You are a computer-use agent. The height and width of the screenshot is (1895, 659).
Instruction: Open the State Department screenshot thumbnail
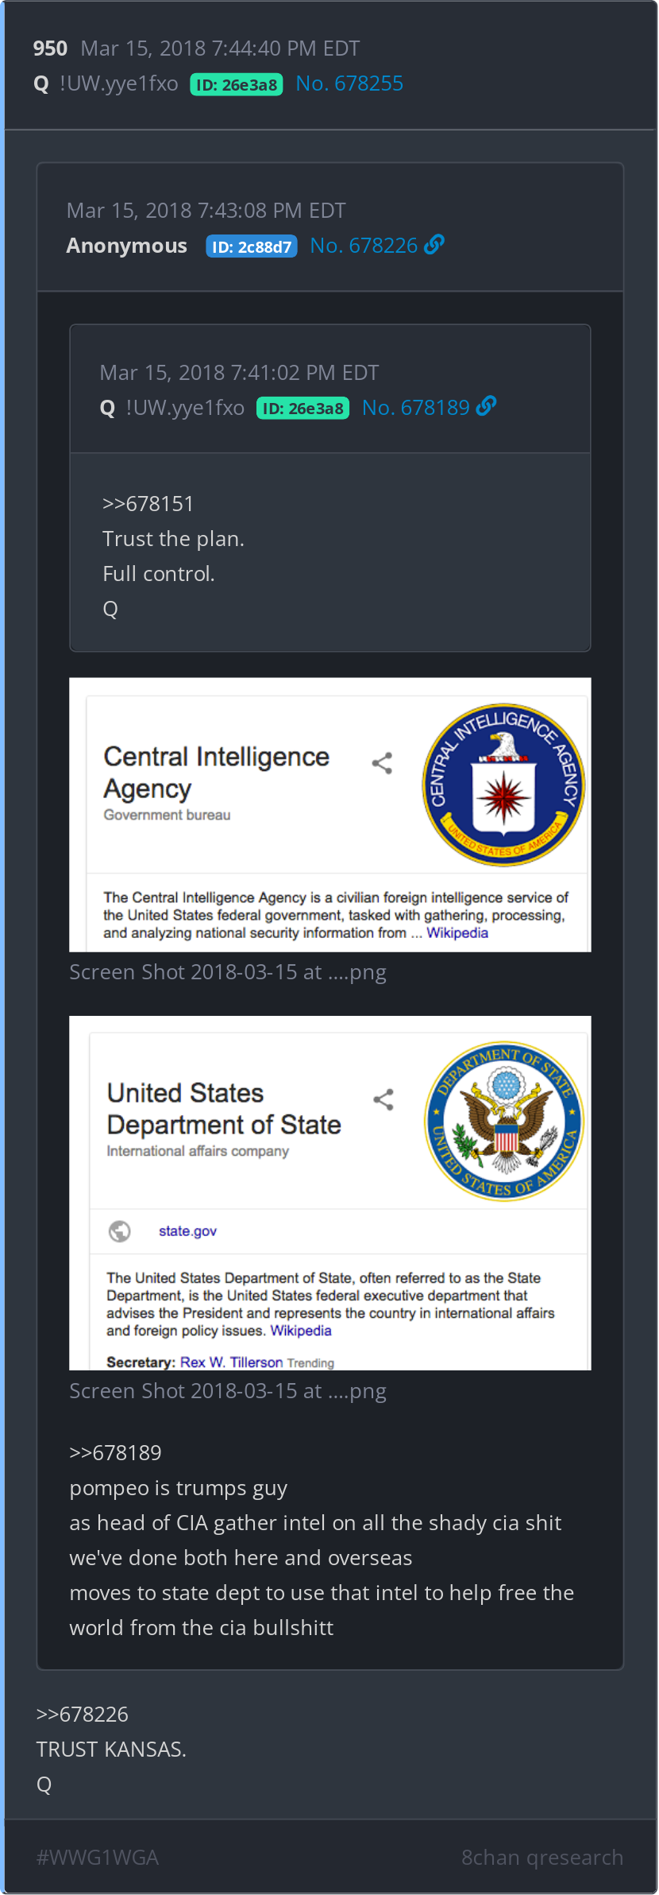coord(330,1193)
